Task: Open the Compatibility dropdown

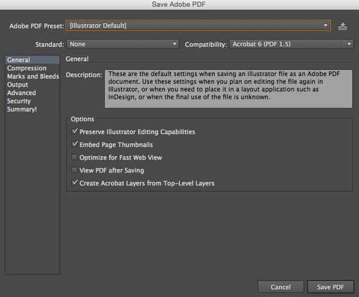Action: click(x=291, y=44)
